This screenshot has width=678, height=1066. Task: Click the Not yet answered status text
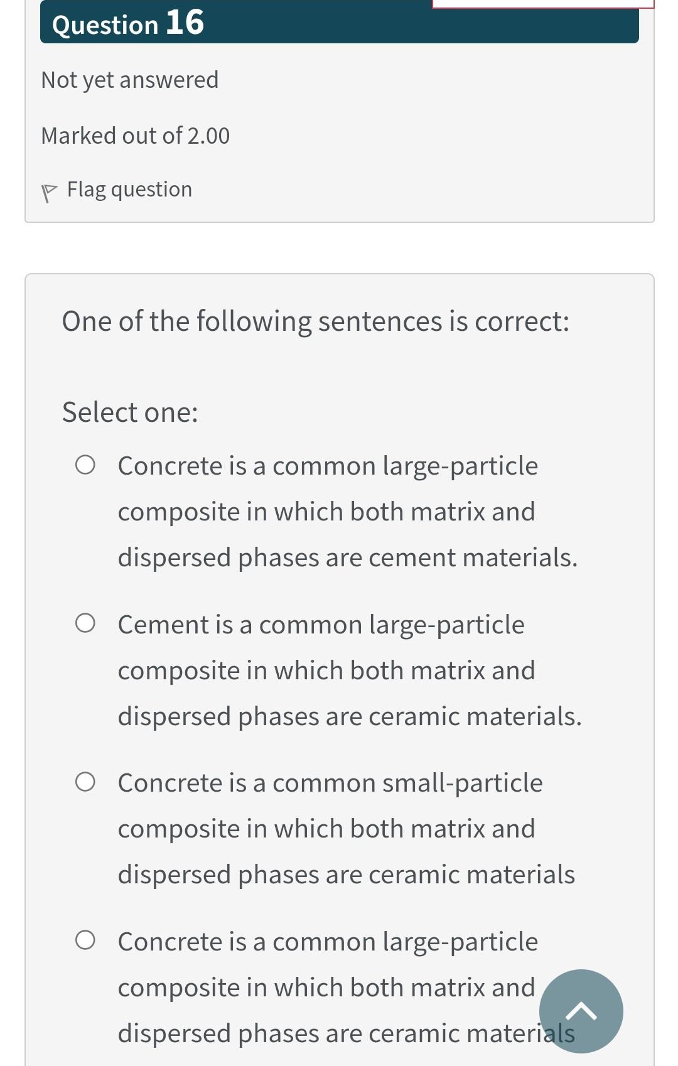click(x=129, y=79)
